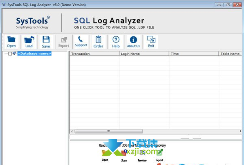Select the Export toolbar icon
Image resolution: width=244 pixels, height=165 pixels.
pos(64,40)
